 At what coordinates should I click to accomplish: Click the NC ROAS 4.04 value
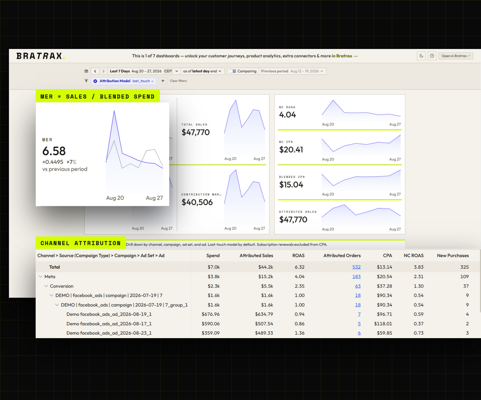click(287, 115)
